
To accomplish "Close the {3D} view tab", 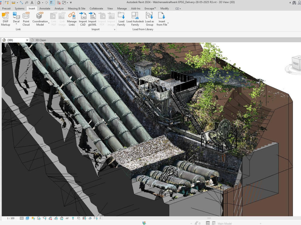I will click(x=27, y=40).
